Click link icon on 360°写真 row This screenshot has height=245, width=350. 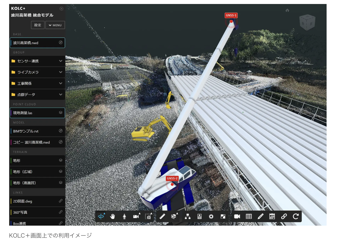(61, 212)
